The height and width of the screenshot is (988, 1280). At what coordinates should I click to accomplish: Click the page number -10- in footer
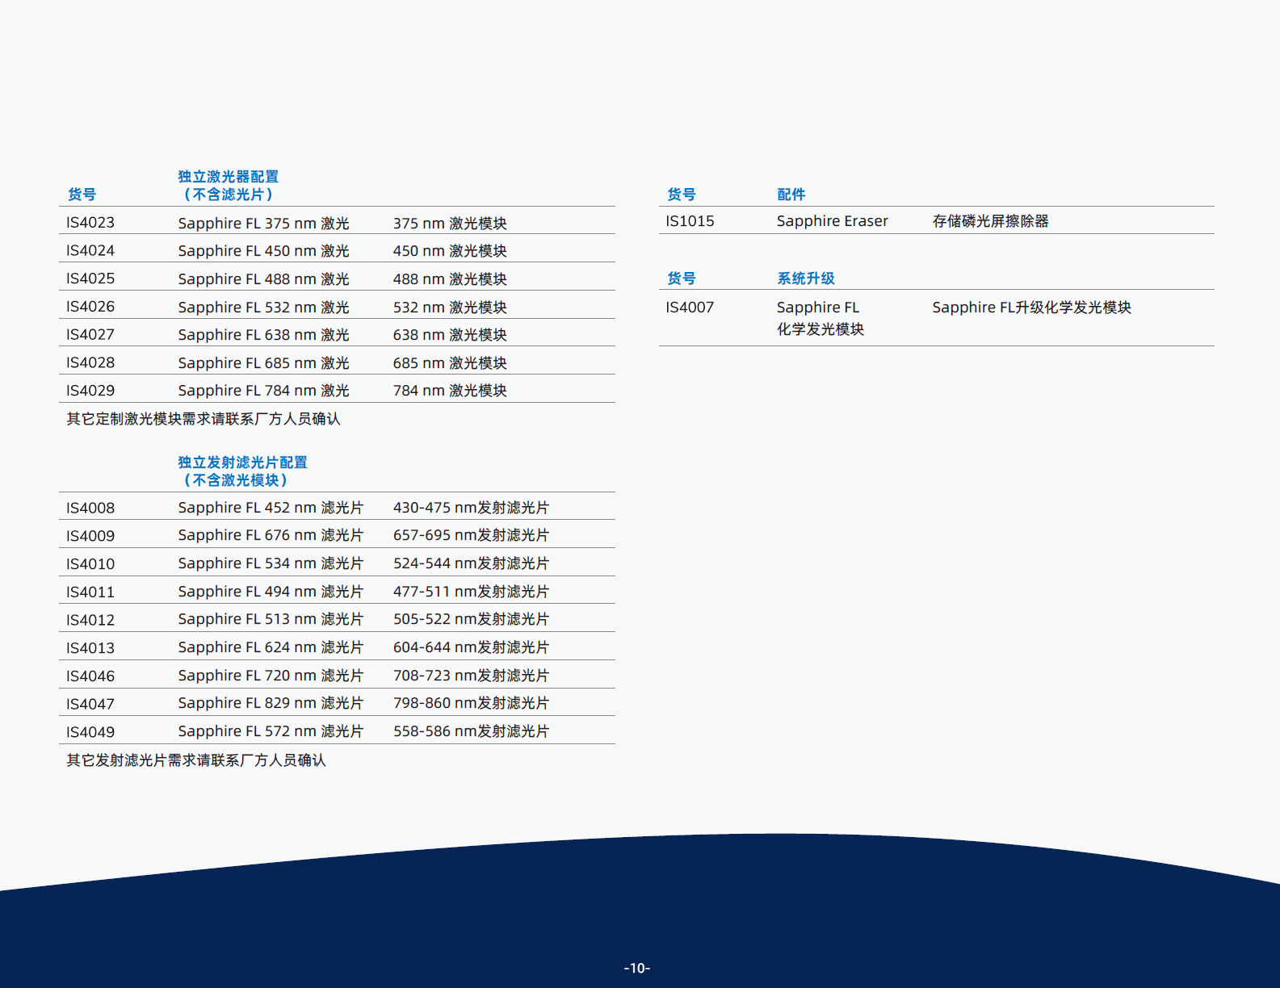tap(637, 968)
